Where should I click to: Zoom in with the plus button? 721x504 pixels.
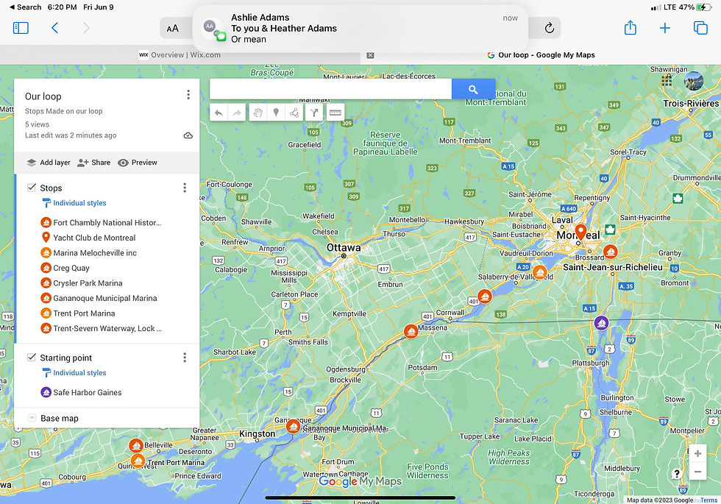click(x=697, y=454)
